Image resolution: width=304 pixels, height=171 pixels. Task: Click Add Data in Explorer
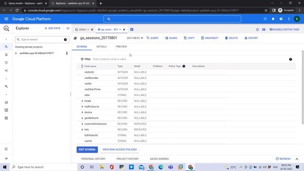[x=53, y=28]
